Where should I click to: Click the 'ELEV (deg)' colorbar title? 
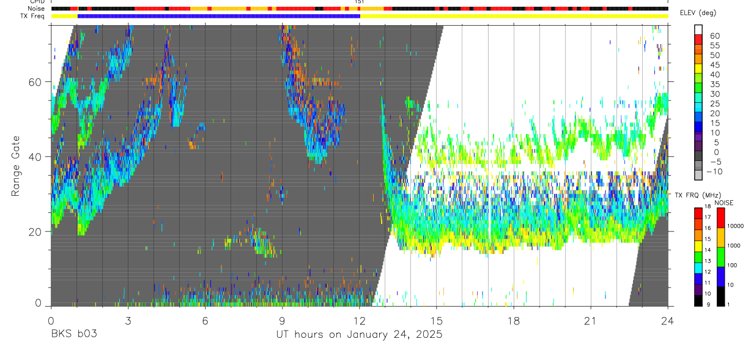pyautogui.click(x=698, y=13)
